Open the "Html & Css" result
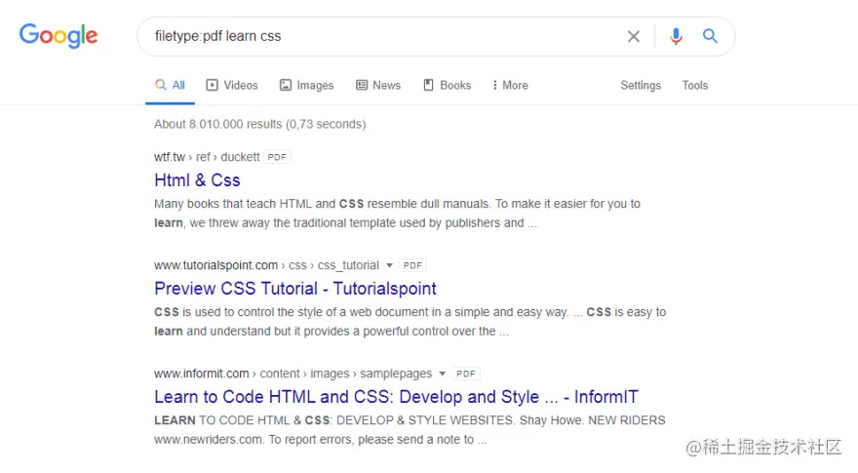 [x=197, y=180]
